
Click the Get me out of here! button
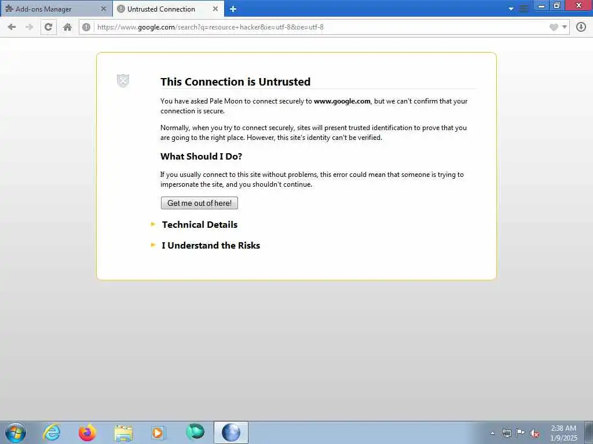199,203
